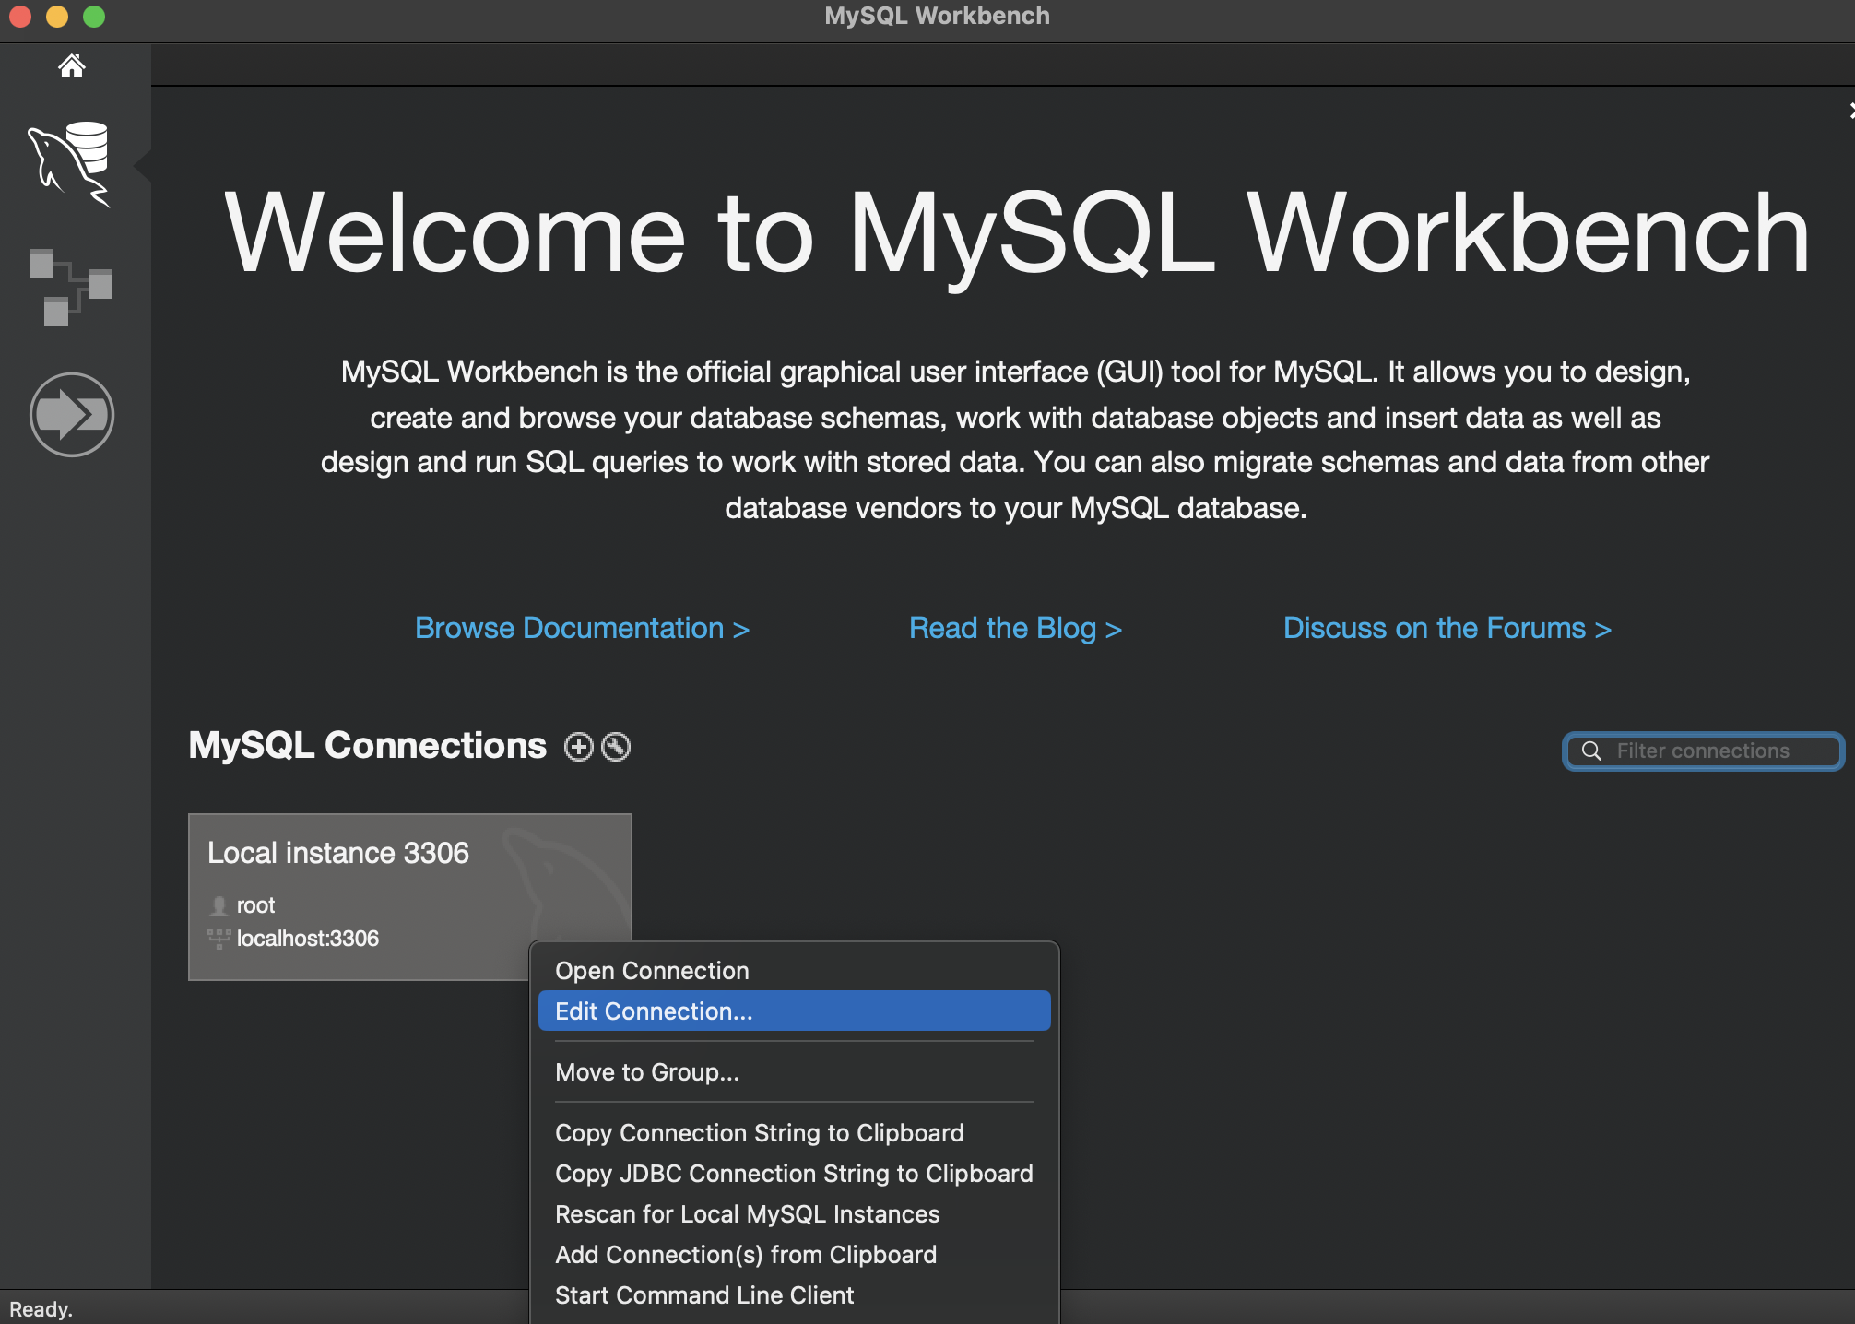Screen dimensions: 1855x1324
Task: Open the Browse Documentation link
Action: point(582,628)
